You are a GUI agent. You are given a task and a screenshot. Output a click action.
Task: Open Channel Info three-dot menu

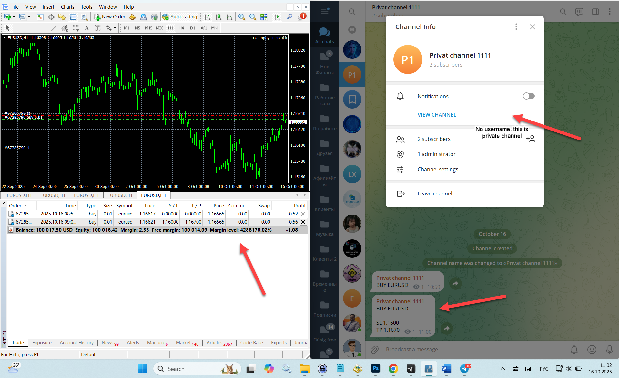pyautogui.click(x=516, y=27)
